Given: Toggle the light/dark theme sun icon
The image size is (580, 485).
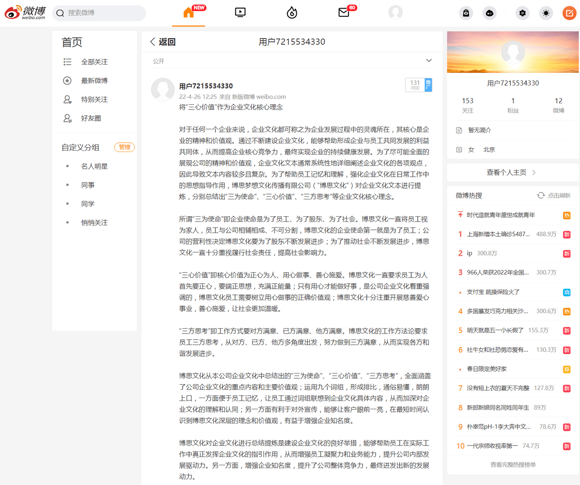Looking at the screenshot, I should tap(546, 13).
